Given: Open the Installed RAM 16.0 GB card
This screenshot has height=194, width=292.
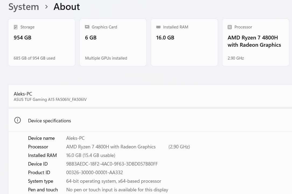Looking at the screenshot, I should point(184,42).
